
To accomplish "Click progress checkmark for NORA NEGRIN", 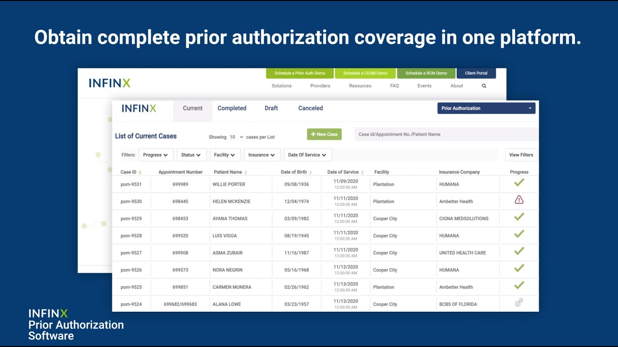I will pos(519,268).
